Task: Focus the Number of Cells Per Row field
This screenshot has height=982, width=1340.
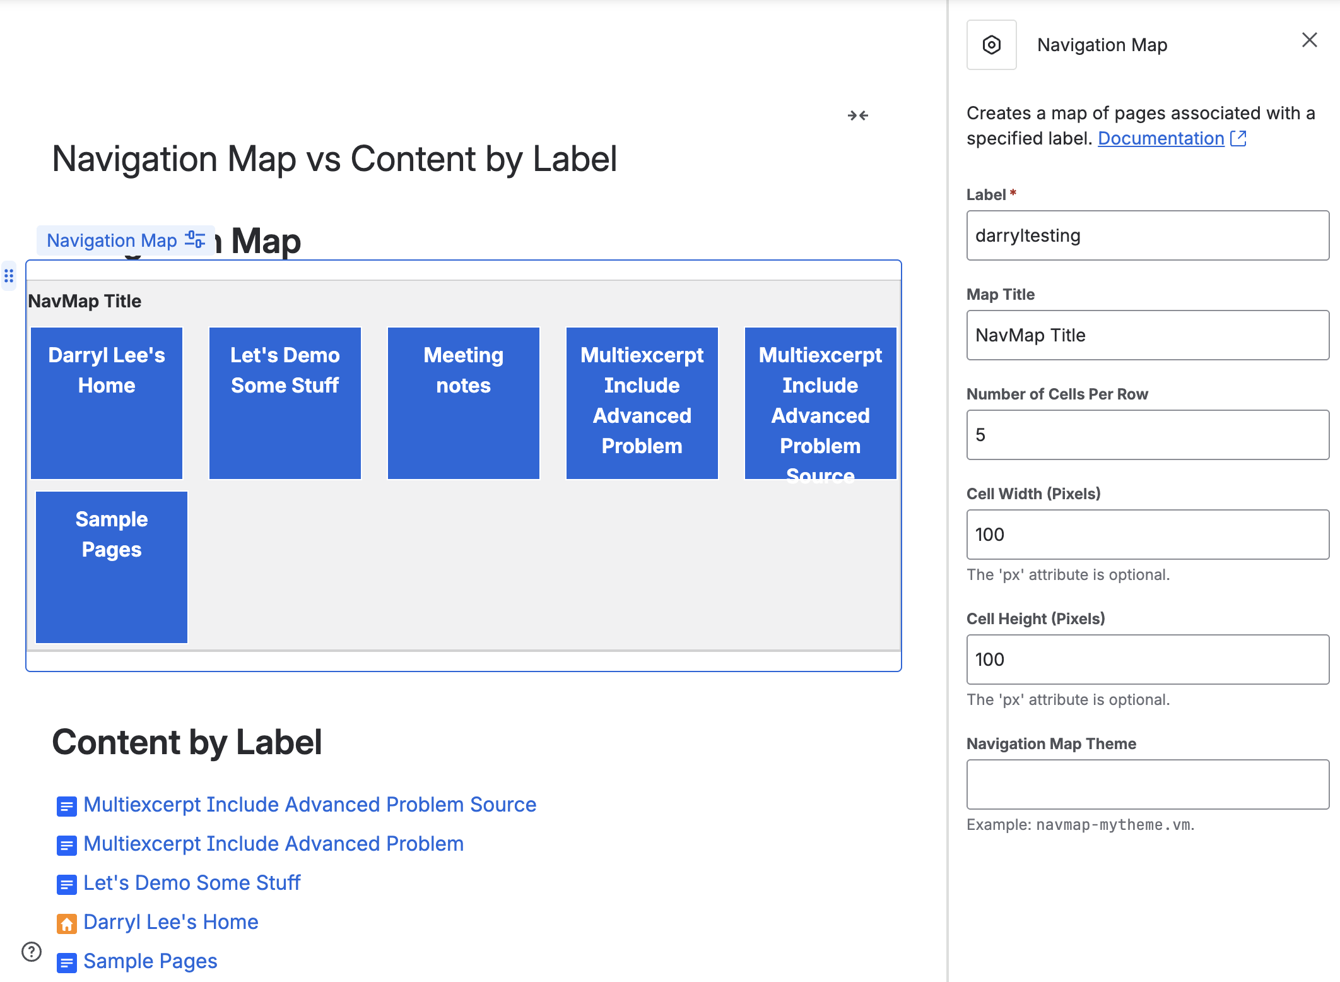Action: pyautogui.click(x=1148, y=435)
